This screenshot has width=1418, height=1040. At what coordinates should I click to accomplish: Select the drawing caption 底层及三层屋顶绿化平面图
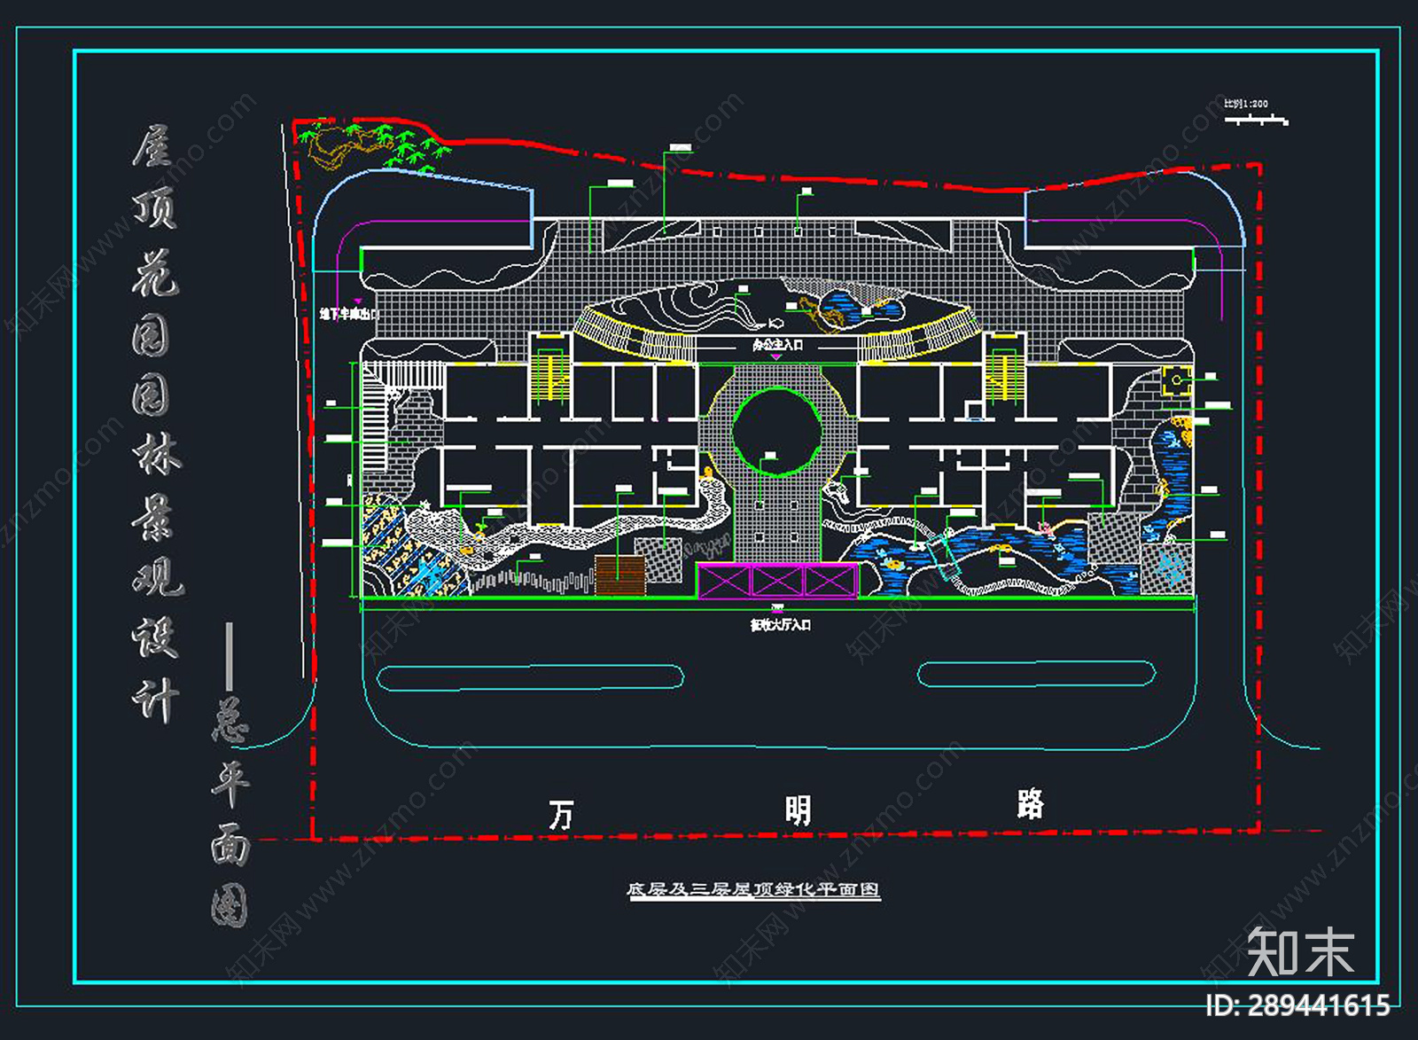pyautogui.click(x=753, y=889)
